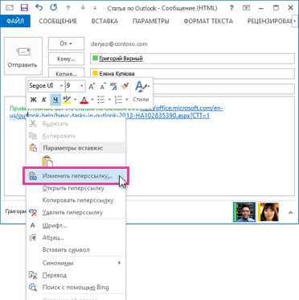Image resolution: width=299 pixels, height=300 pixels.
Task: Open the Стили styles gallery
Action: (x=141, y=92)
